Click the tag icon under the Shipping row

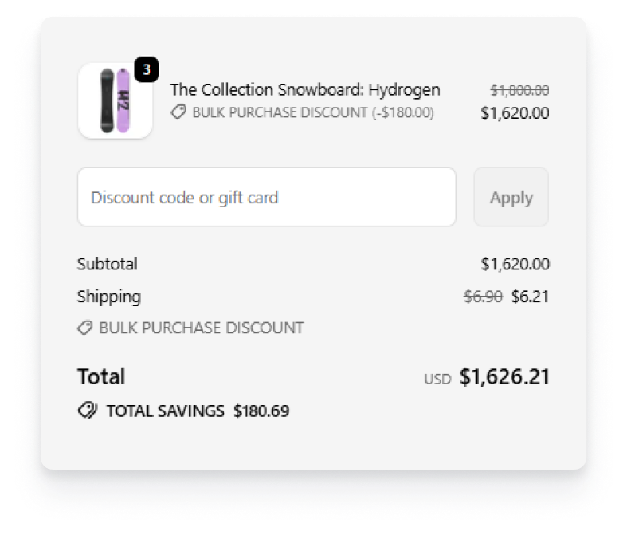[85, 328]
